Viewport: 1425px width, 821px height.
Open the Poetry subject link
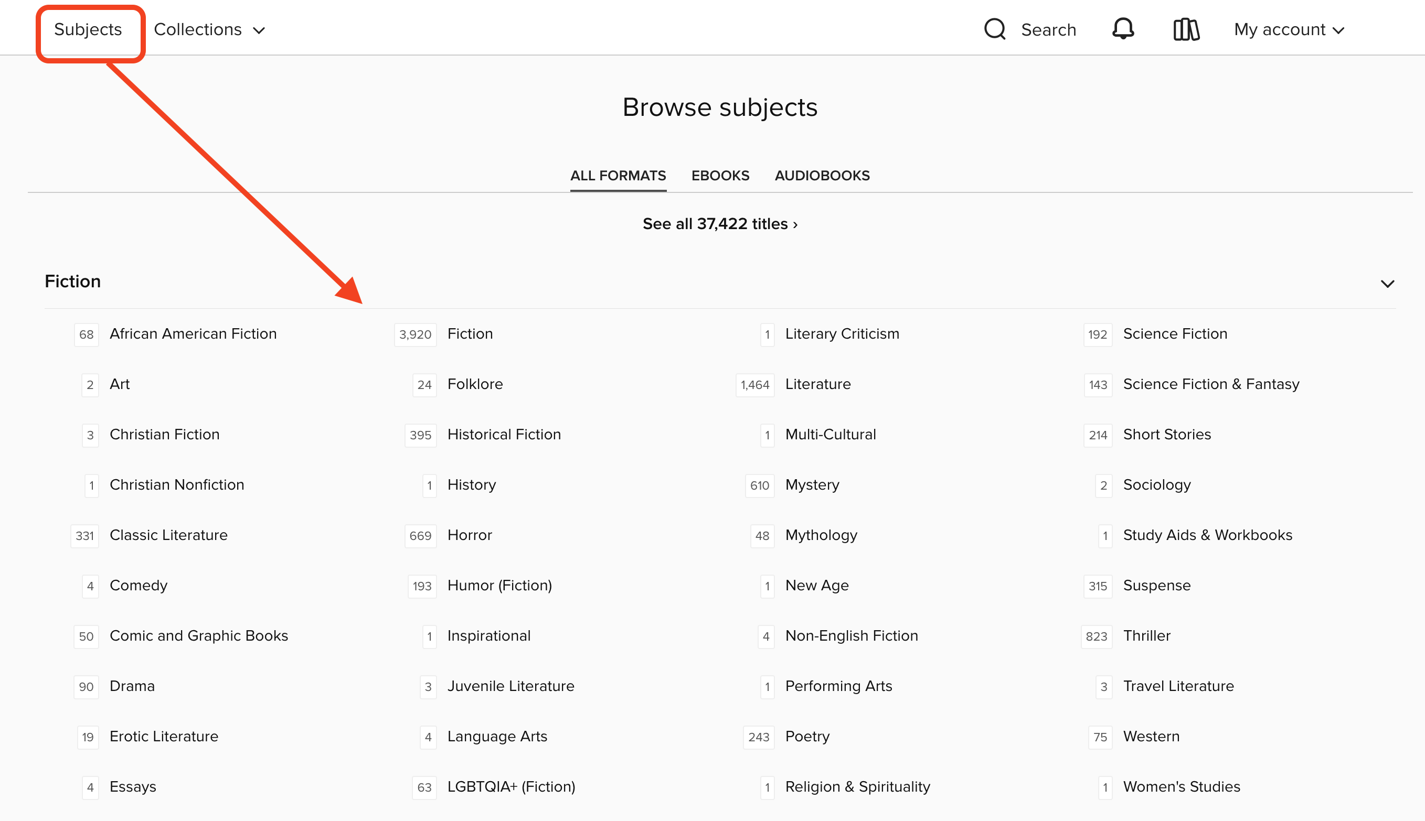807,737
